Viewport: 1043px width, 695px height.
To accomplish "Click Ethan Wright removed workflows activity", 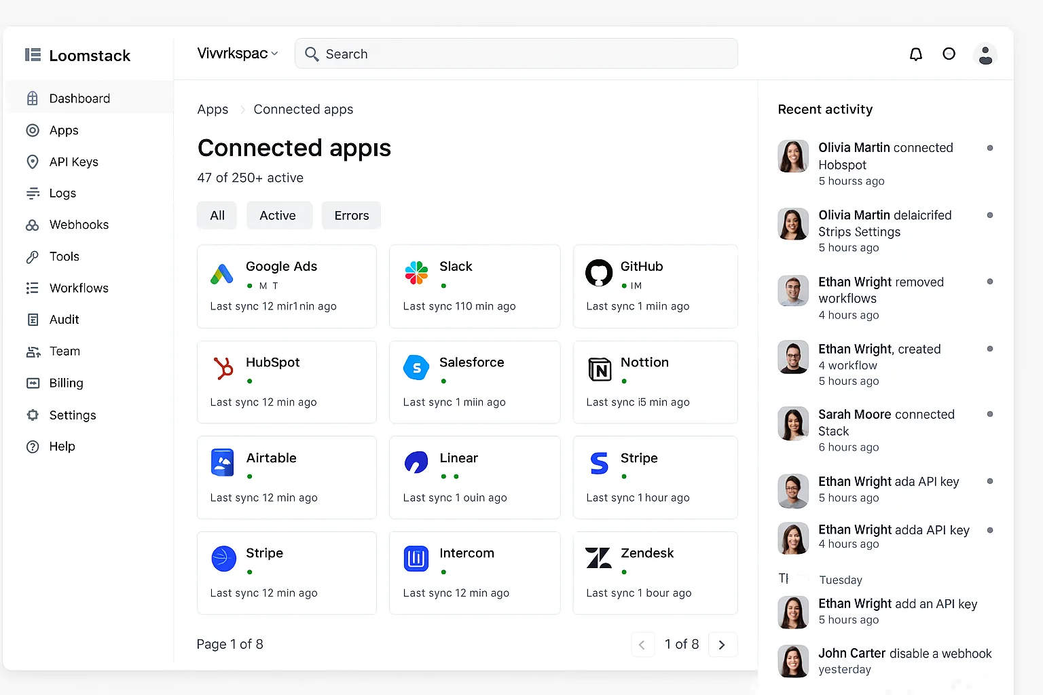I will (885, 298).
